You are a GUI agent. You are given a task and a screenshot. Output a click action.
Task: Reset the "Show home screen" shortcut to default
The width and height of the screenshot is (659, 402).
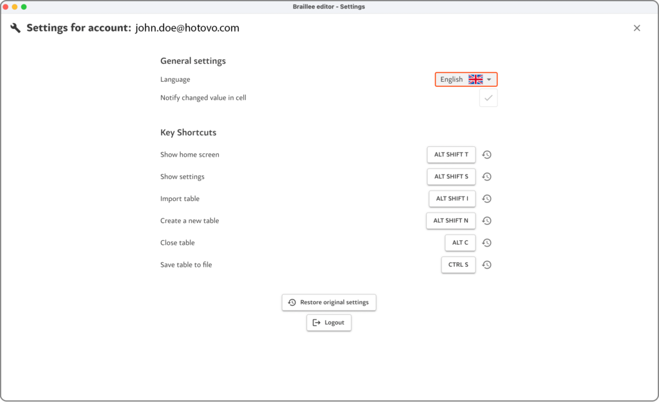(x=487, y=155)
